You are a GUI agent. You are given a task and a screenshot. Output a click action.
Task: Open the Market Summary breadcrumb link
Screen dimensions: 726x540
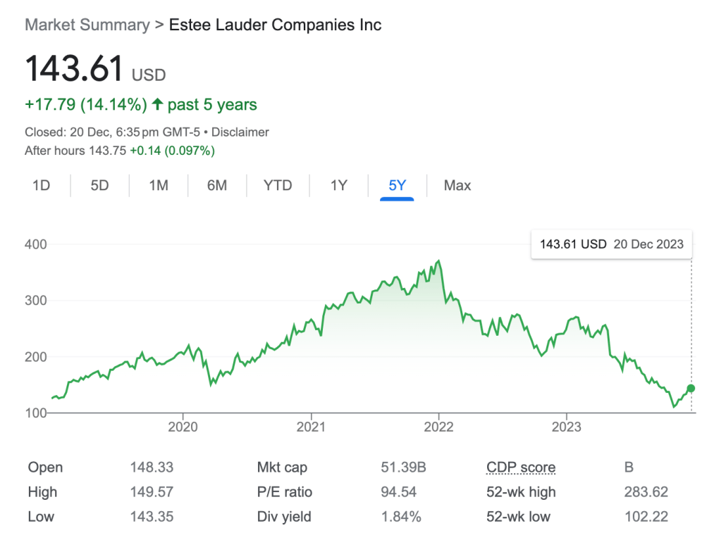[x=87, y=25]
